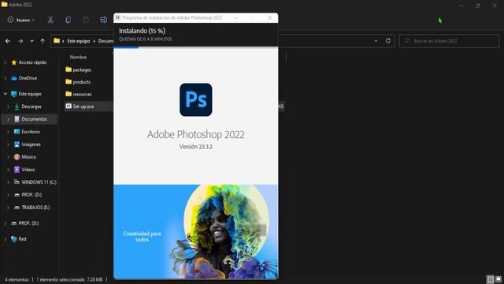Click the Creatividad para todos banner image
Image resolution: width=504 pixels, height=284 pixels.
196,231
